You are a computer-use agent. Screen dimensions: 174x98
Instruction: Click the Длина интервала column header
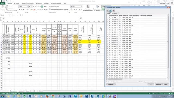[134, 16]
